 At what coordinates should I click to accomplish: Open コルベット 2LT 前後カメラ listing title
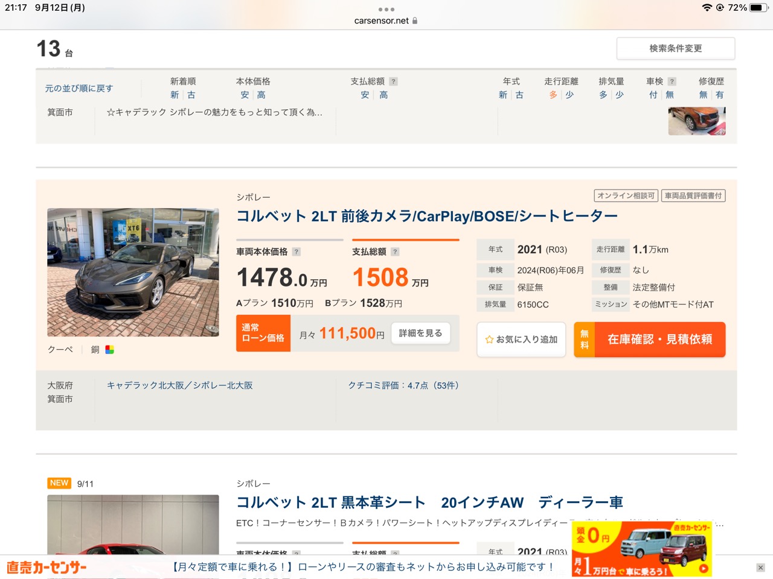tap(427, 217)
